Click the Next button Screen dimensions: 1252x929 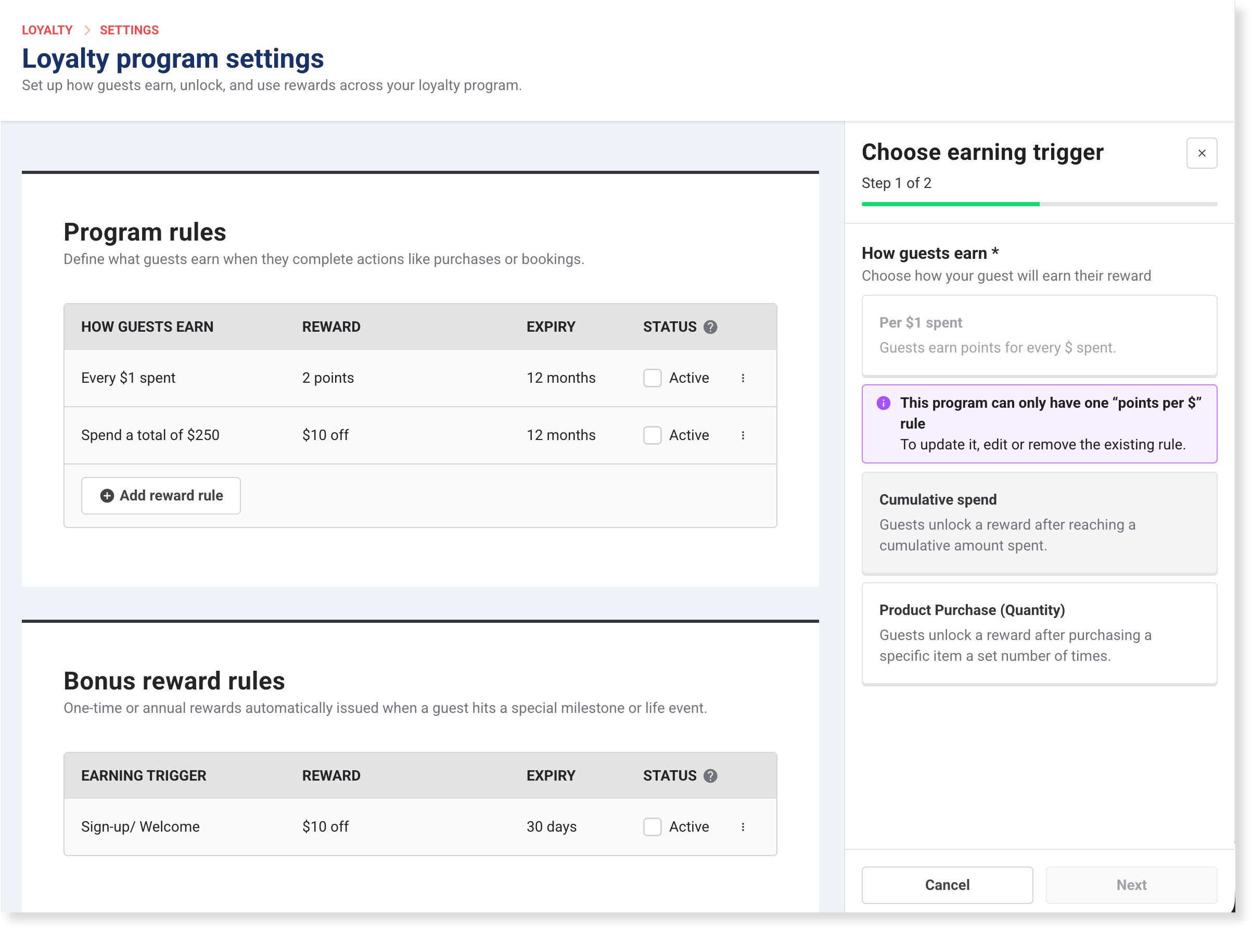click(x=1131, y=885)
